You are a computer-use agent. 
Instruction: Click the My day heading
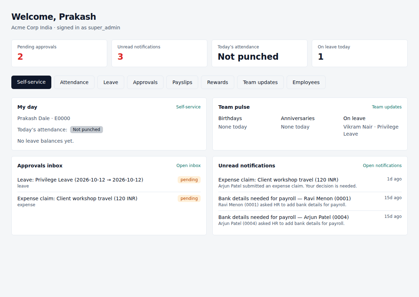(x=27, y=107)
